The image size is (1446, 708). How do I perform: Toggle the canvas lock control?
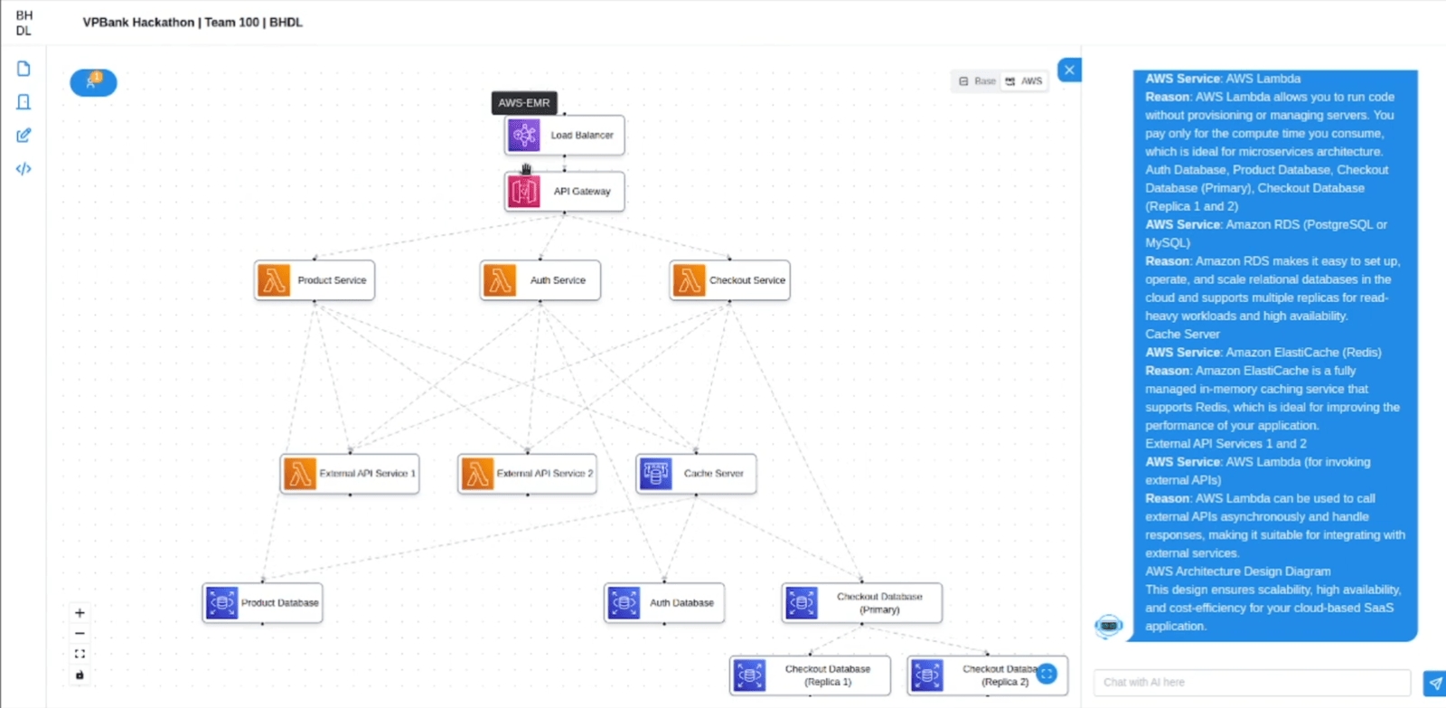80,675
